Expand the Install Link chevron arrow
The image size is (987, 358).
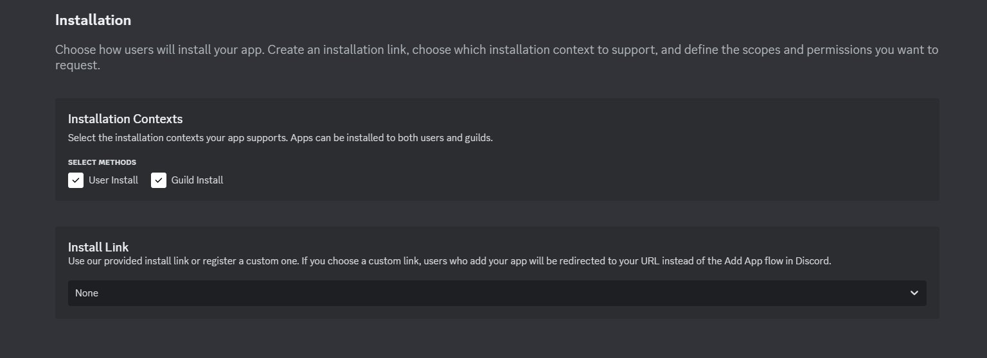pyautogui.click(x=914, y=293)
